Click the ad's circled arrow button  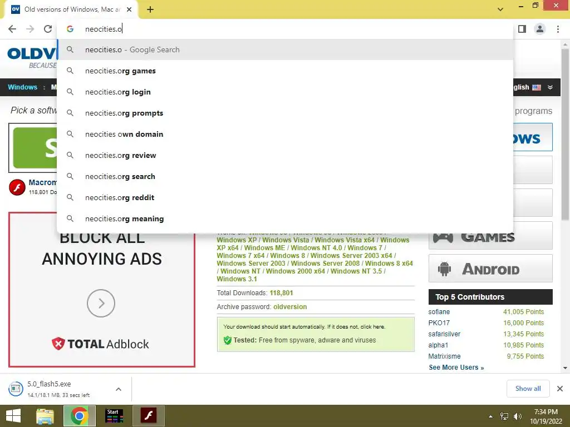(x=101, y=303)
